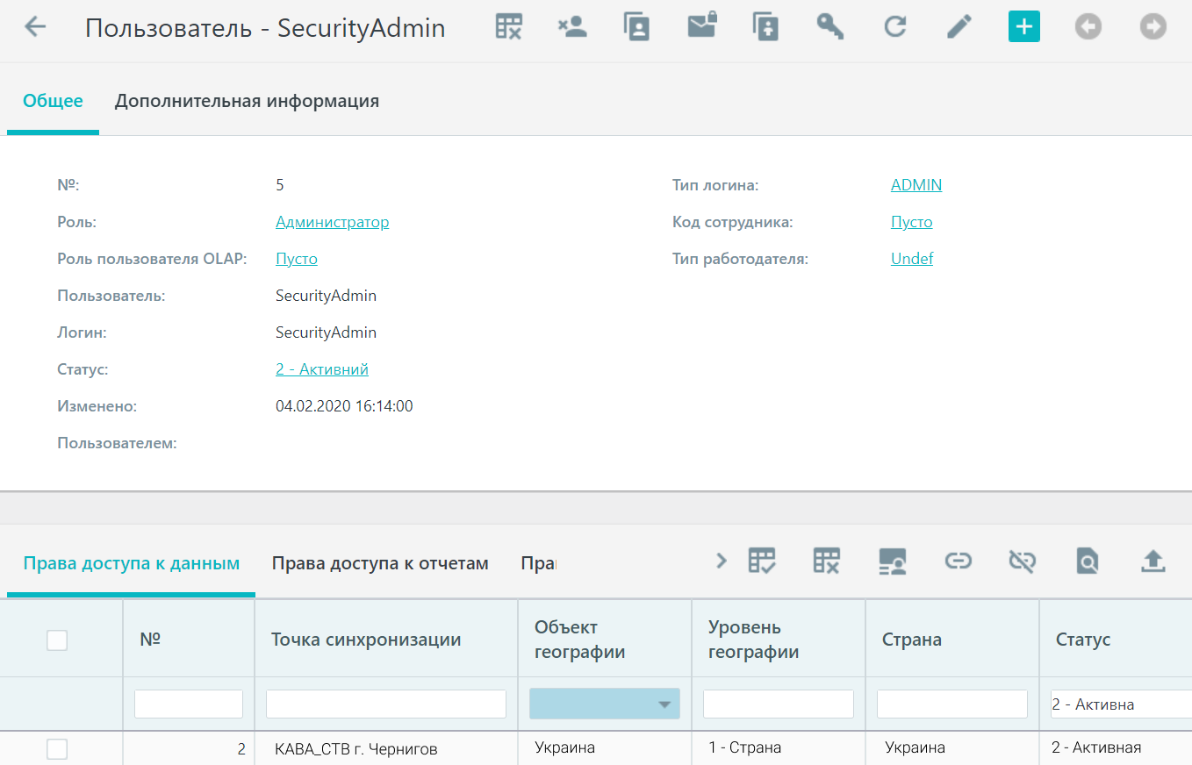Screen dimensions: 1192x765
Task: Switch to the Общее tab
Action: click(x=53, y=101)
